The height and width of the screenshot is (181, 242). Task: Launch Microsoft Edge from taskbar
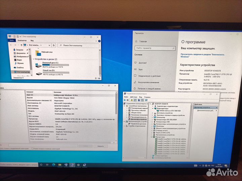(x=53, y=165)
